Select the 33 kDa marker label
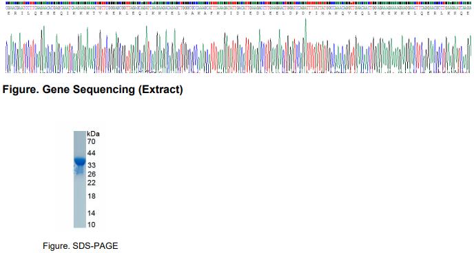The image size is (474, 253). [92, 165]
